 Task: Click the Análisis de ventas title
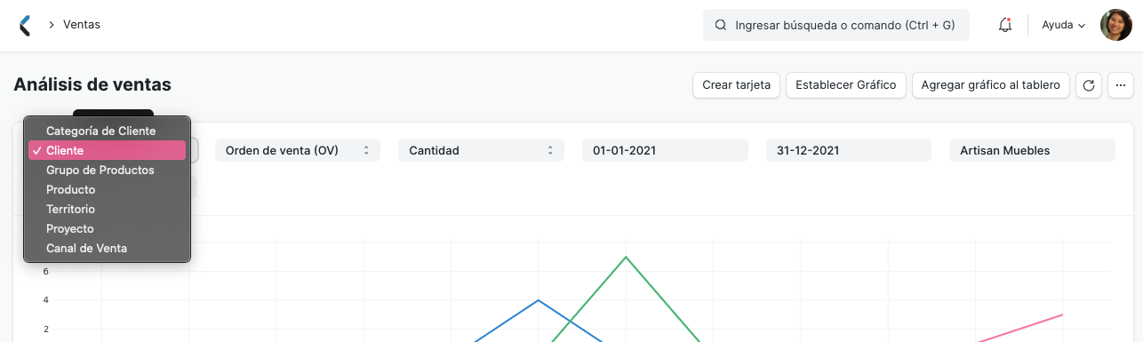click(x=92, y=84)
